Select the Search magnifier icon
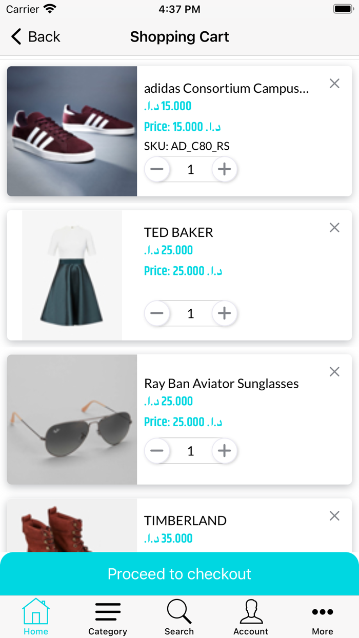The width and height of the screenshot is (359, 638). pyautogui.click(x=179, y=612)
